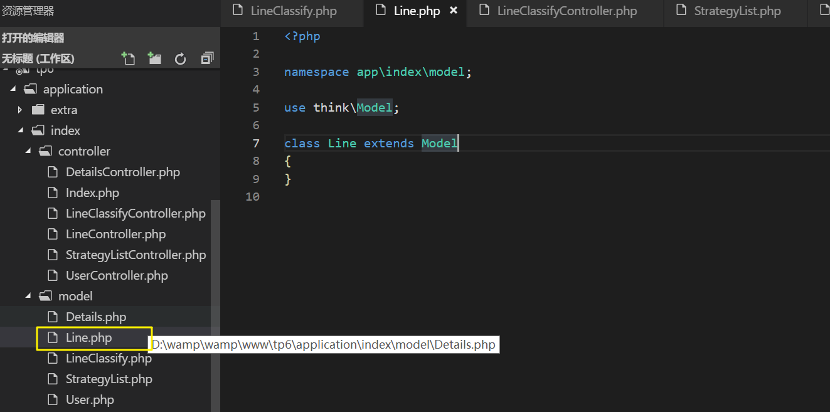Open Details.php in the model folder
This screenshot has width=830, height=412.
coord(96,317)
